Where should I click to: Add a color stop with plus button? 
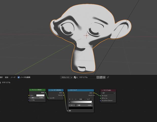70,99
